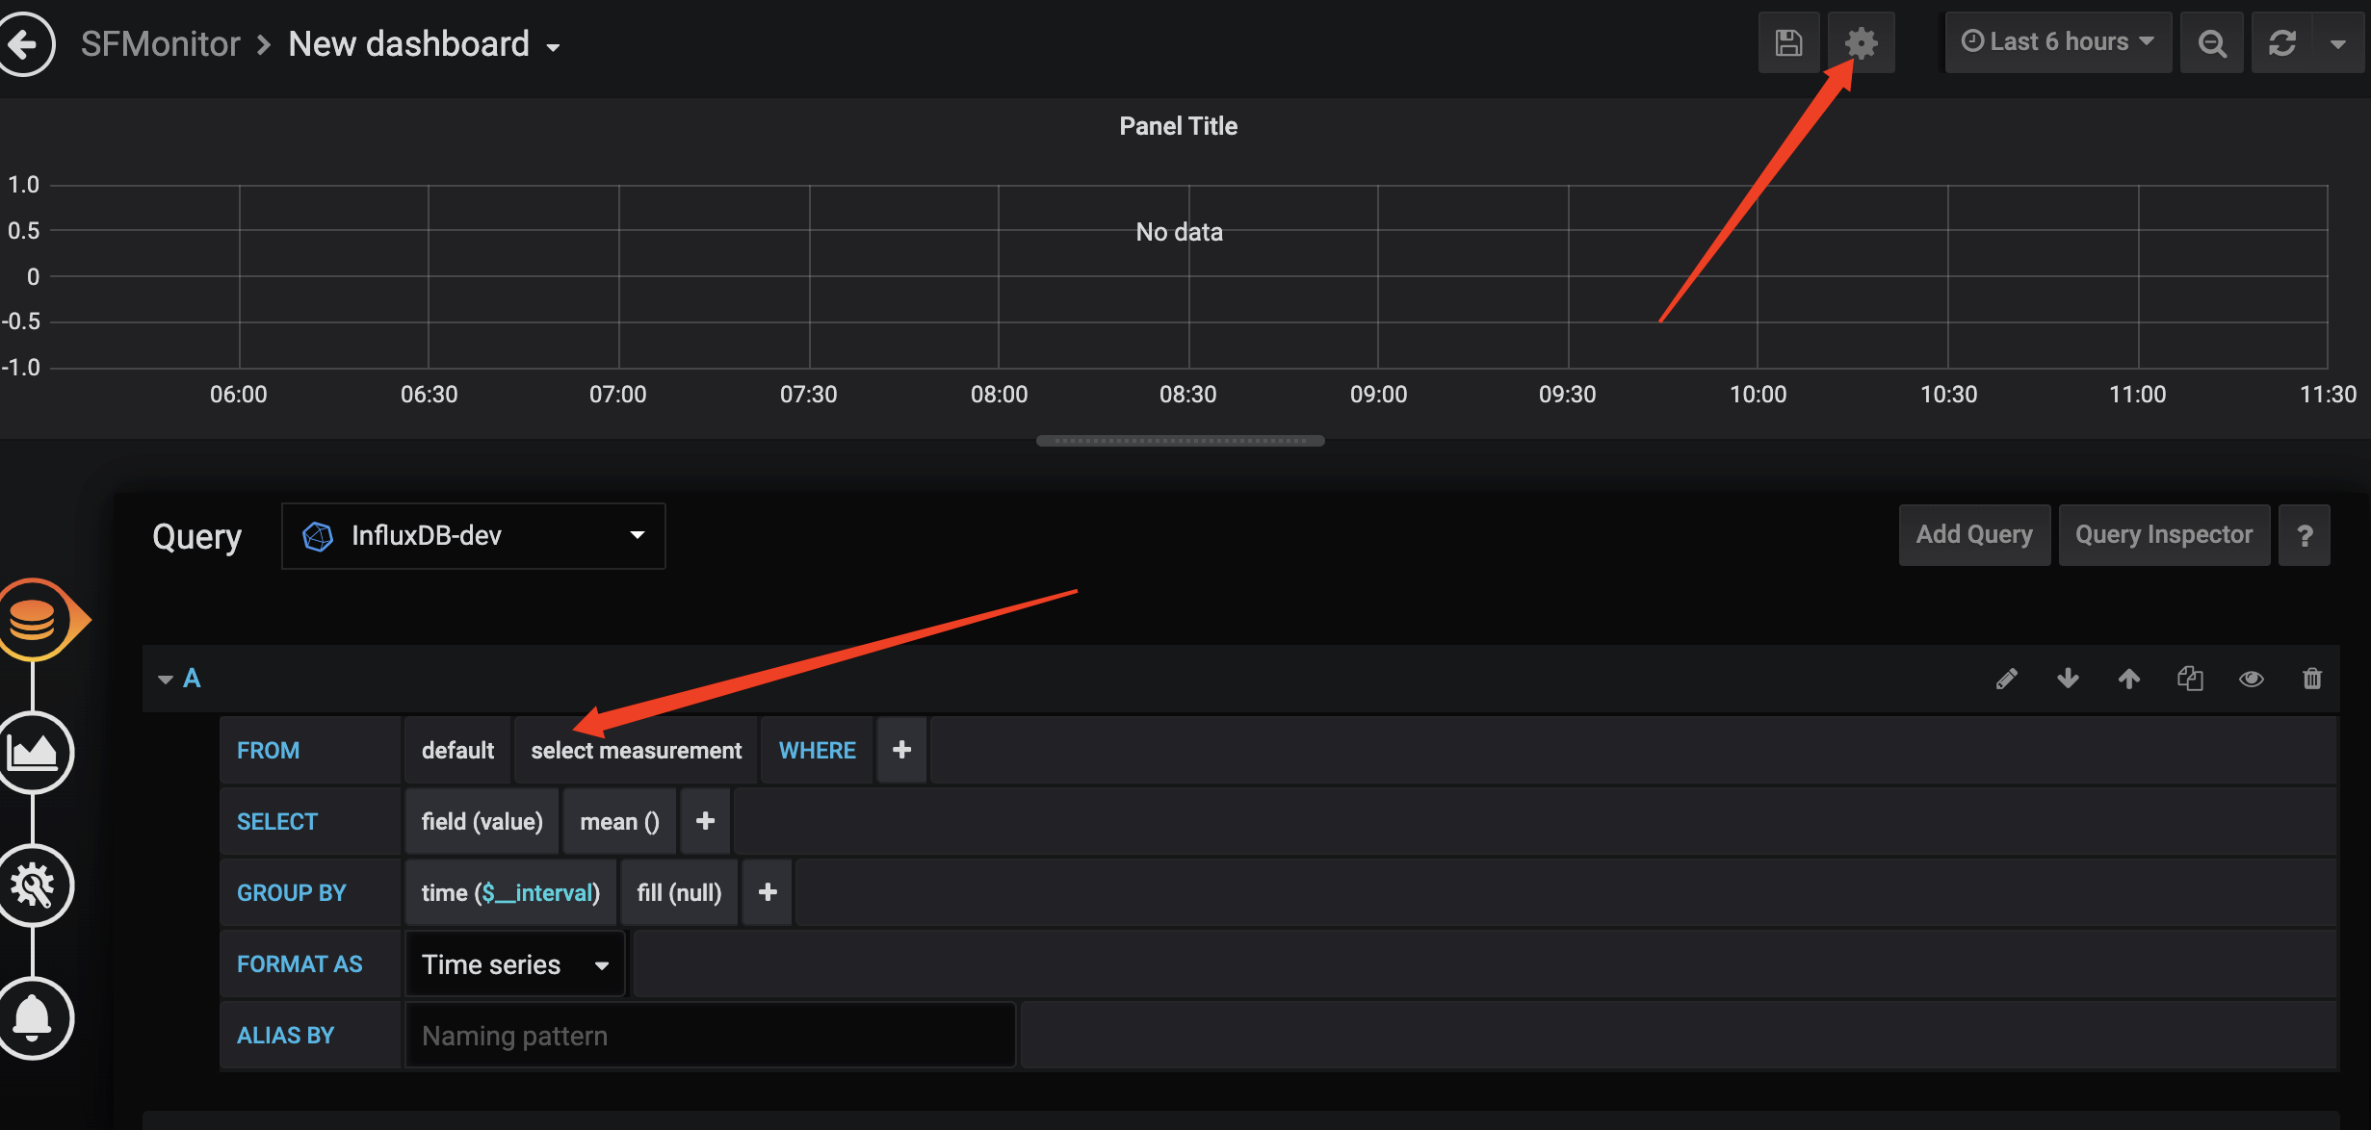Image resolution: width=2371 pixels, height=1130 pixels.
Task: Move query A down
Action: coord(2068,679)
